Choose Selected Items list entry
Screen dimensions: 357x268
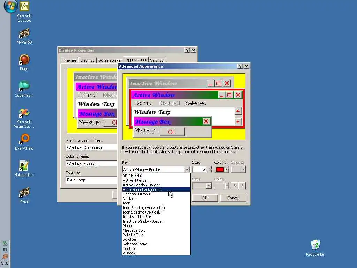click(x=156, y=244)
